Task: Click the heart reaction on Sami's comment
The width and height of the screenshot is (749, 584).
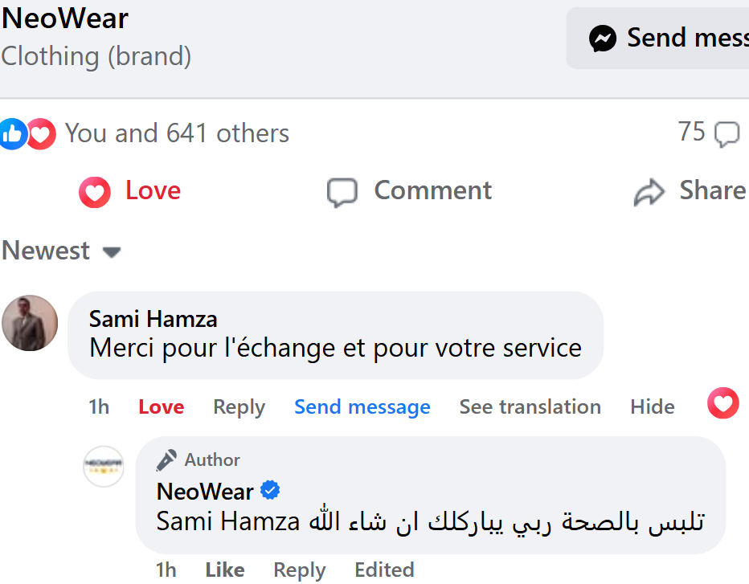Action: coord(722,403)
